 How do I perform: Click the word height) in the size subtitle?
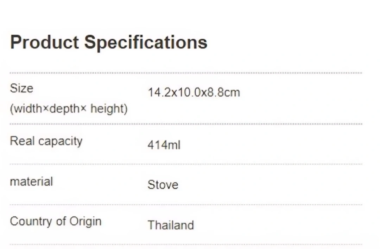coord(109,109)
